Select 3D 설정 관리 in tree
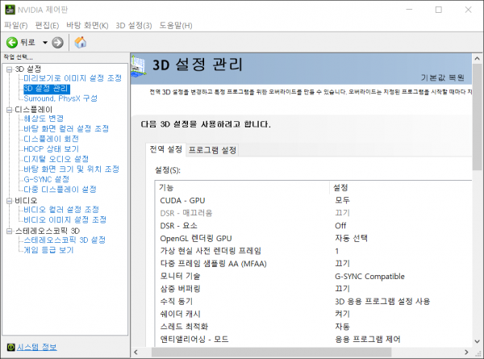The width and height of the screenshot is (484, 359). point(47,89)
